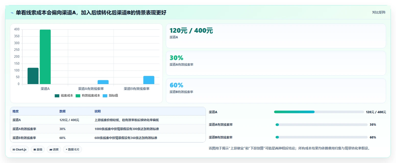Click the 表格 tag chip
This screenshot has height=163, width=396.
[x=38, y=149]
